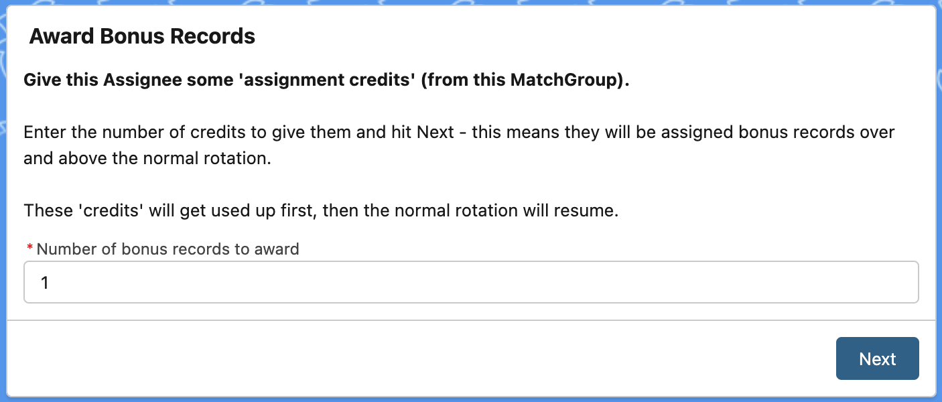
Task: Click the 'Number of bonus records to award' label
Action: (167, 249)
